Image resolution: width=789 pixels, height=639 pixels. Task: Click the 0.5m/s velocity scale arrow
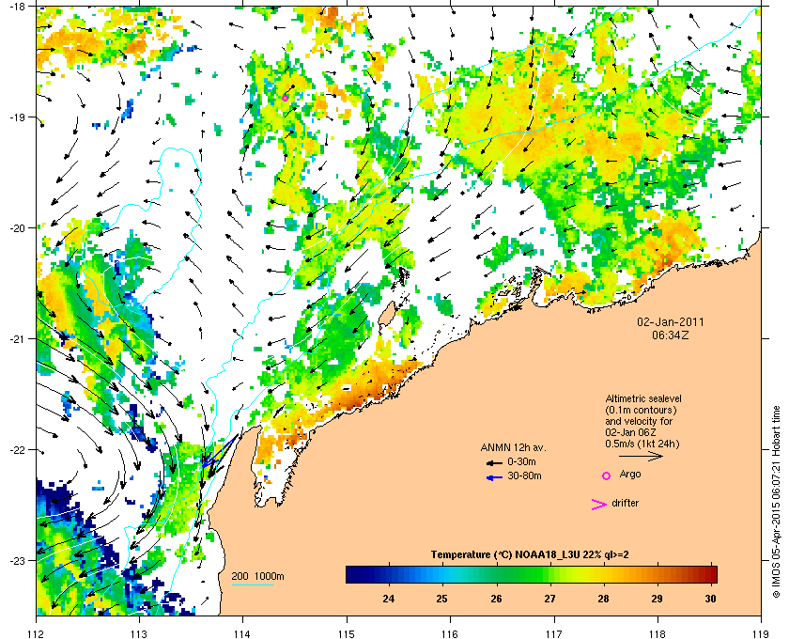point(641,456)
